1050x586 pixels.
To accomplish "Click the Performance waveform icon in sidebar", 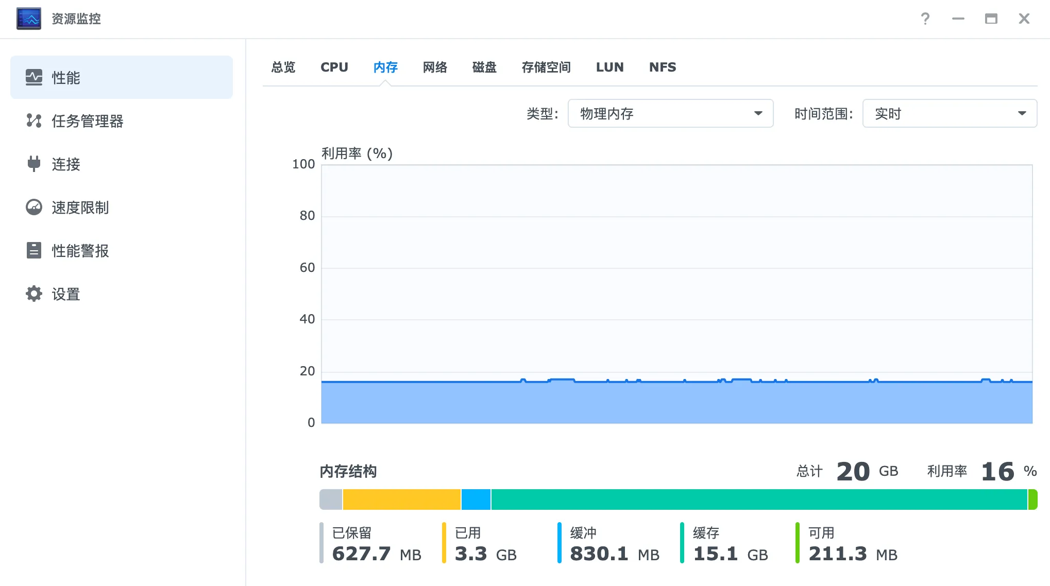I will click(34, 78).
